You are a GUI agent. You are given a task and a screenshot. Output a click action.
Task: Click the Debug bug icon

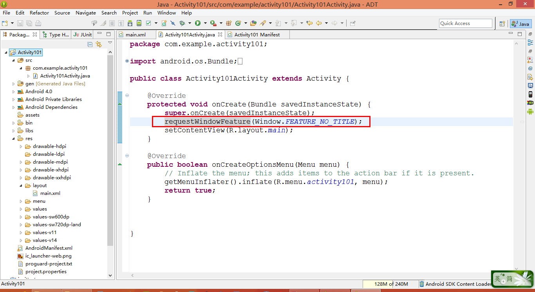[182, 23]
